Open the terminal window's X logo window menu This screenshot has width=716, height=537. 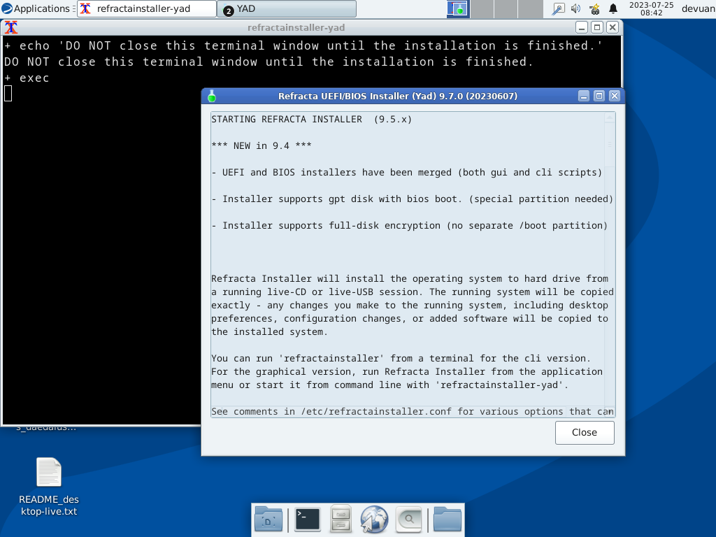(x=11, y=27)
